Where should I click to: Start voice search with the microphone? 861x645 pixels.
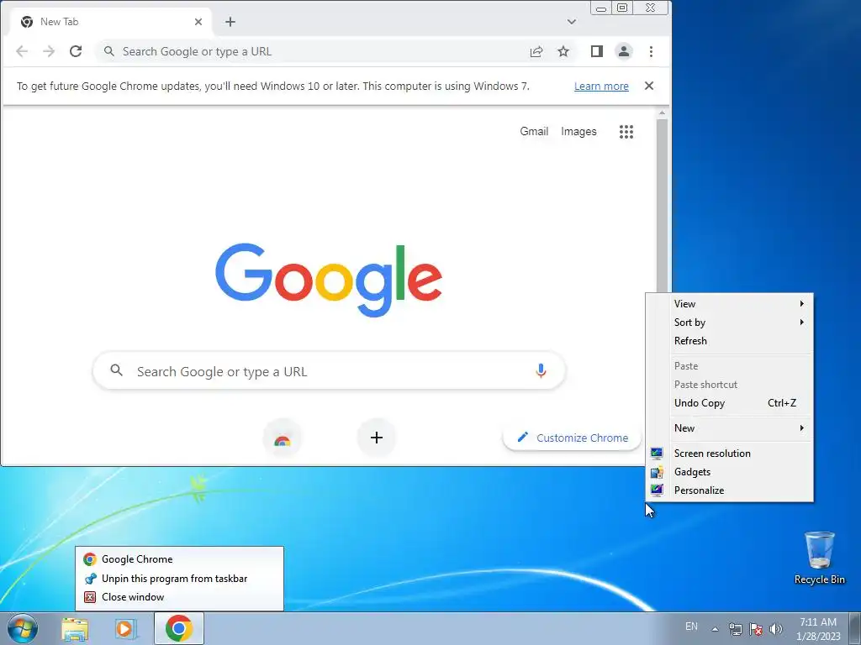(x=541, y=371)
